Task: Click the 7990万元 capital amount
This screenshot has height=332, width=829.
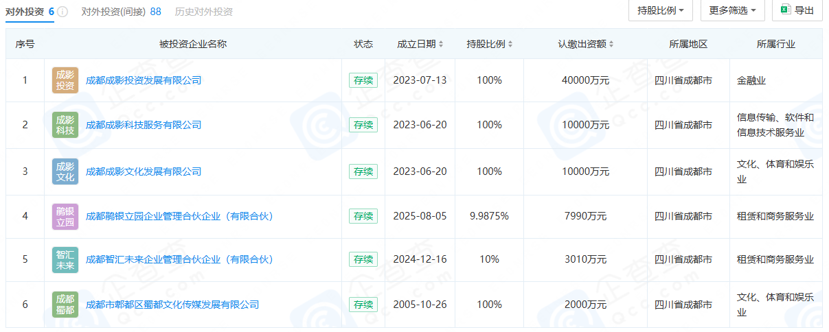Action: point(585,216)
